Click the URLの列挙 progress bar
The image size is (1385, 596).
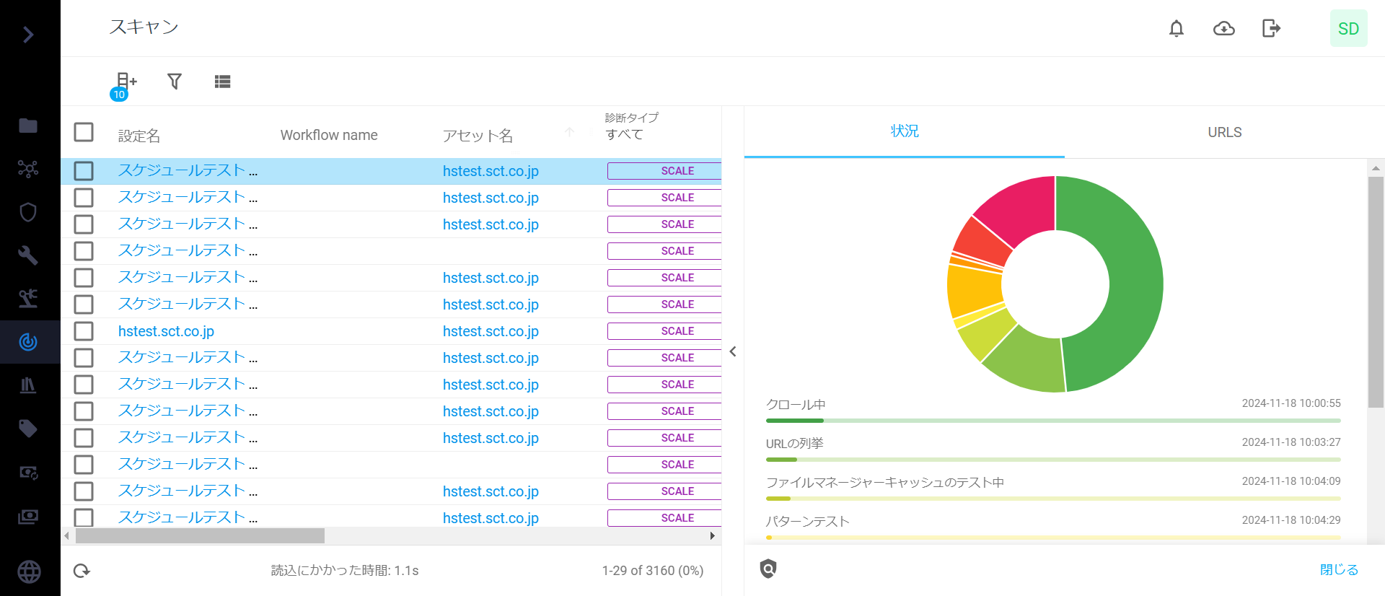[1053, 460]
